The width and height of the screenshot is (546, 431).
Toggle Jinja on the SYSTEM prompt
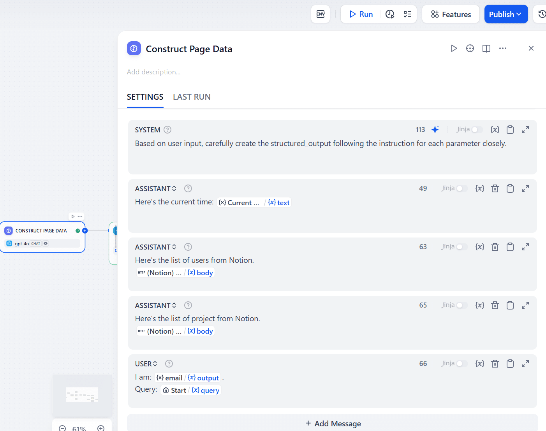pyautogui.click(x=477, y=130)
